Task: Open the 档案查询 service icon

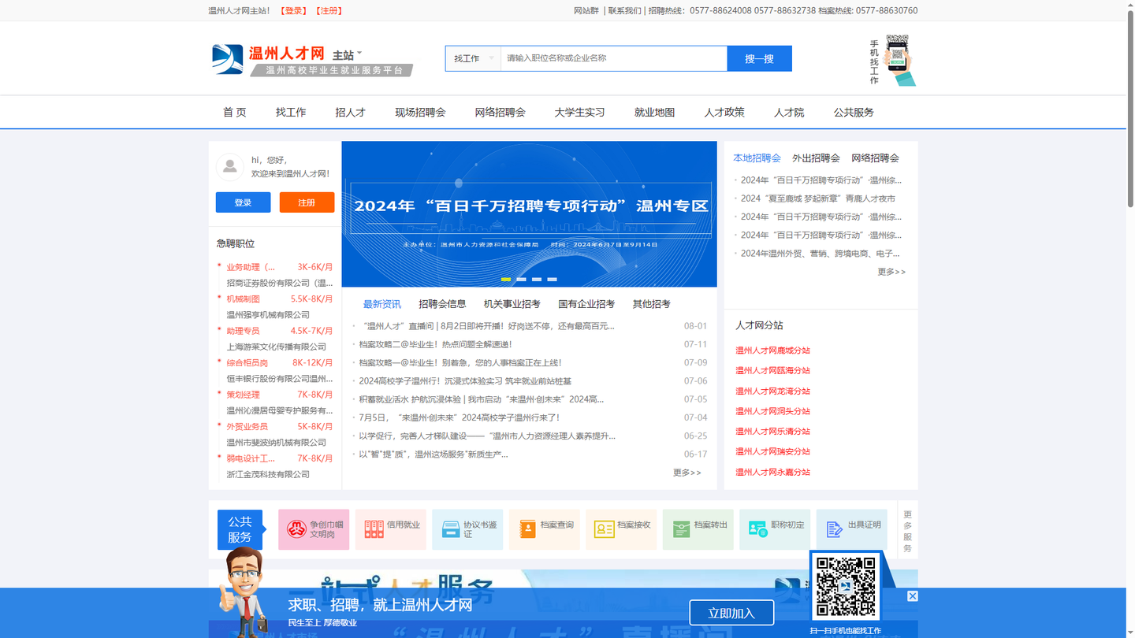Action: [545, 529]
